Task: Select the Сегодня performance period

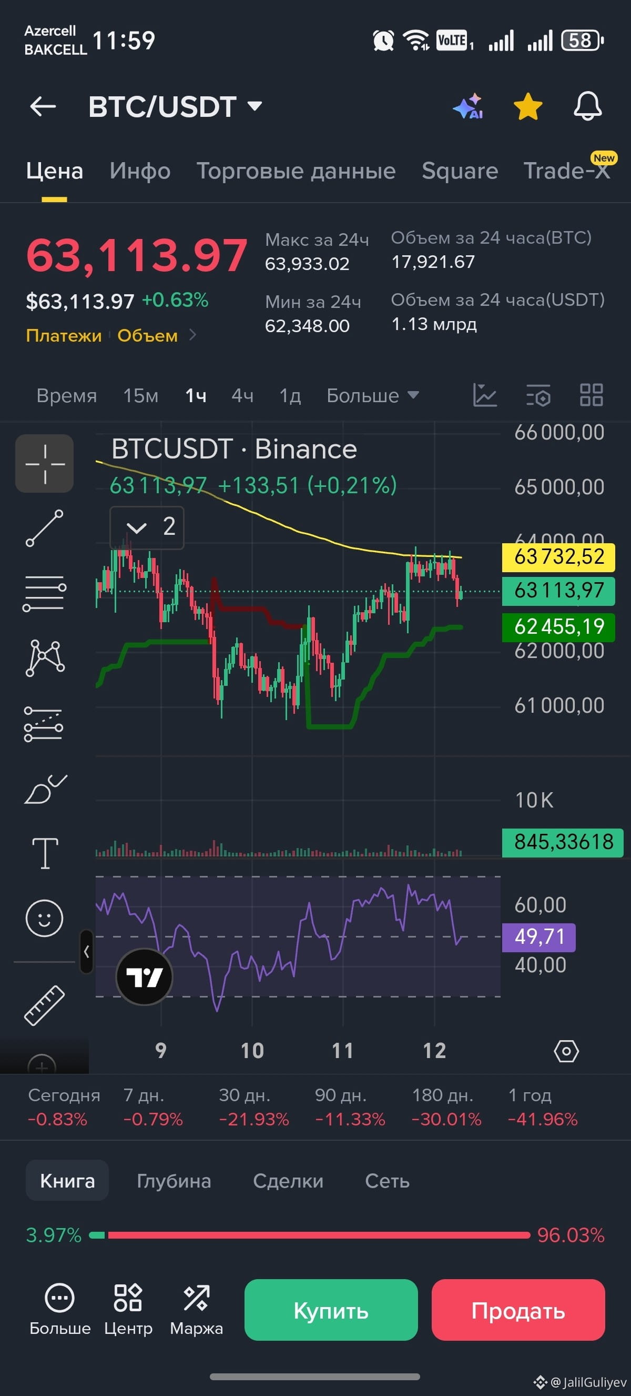Action: click(x=64, y=1106)
